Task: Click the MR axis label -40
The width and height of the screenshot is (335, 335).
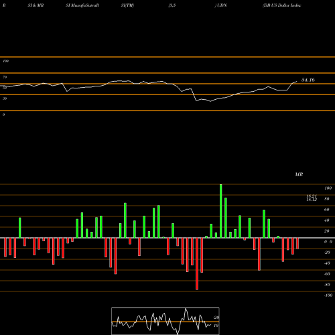Action: coord(327,263)
